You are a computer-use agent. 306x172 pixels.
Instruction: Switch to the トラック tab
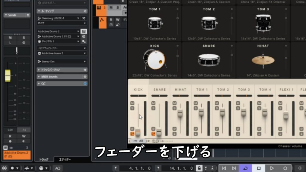pos(44,159)
